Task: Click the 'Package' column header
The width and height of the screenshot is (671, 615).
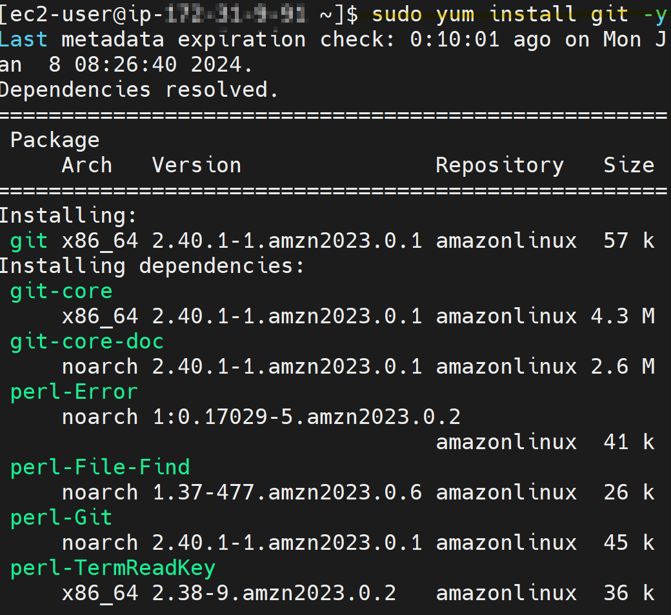Action: [x=55, y=141]
